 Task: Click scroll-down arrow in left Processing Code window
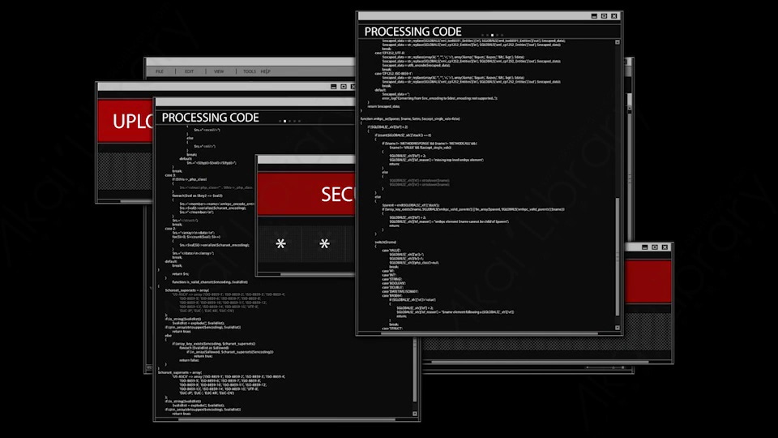click(415, 414)
